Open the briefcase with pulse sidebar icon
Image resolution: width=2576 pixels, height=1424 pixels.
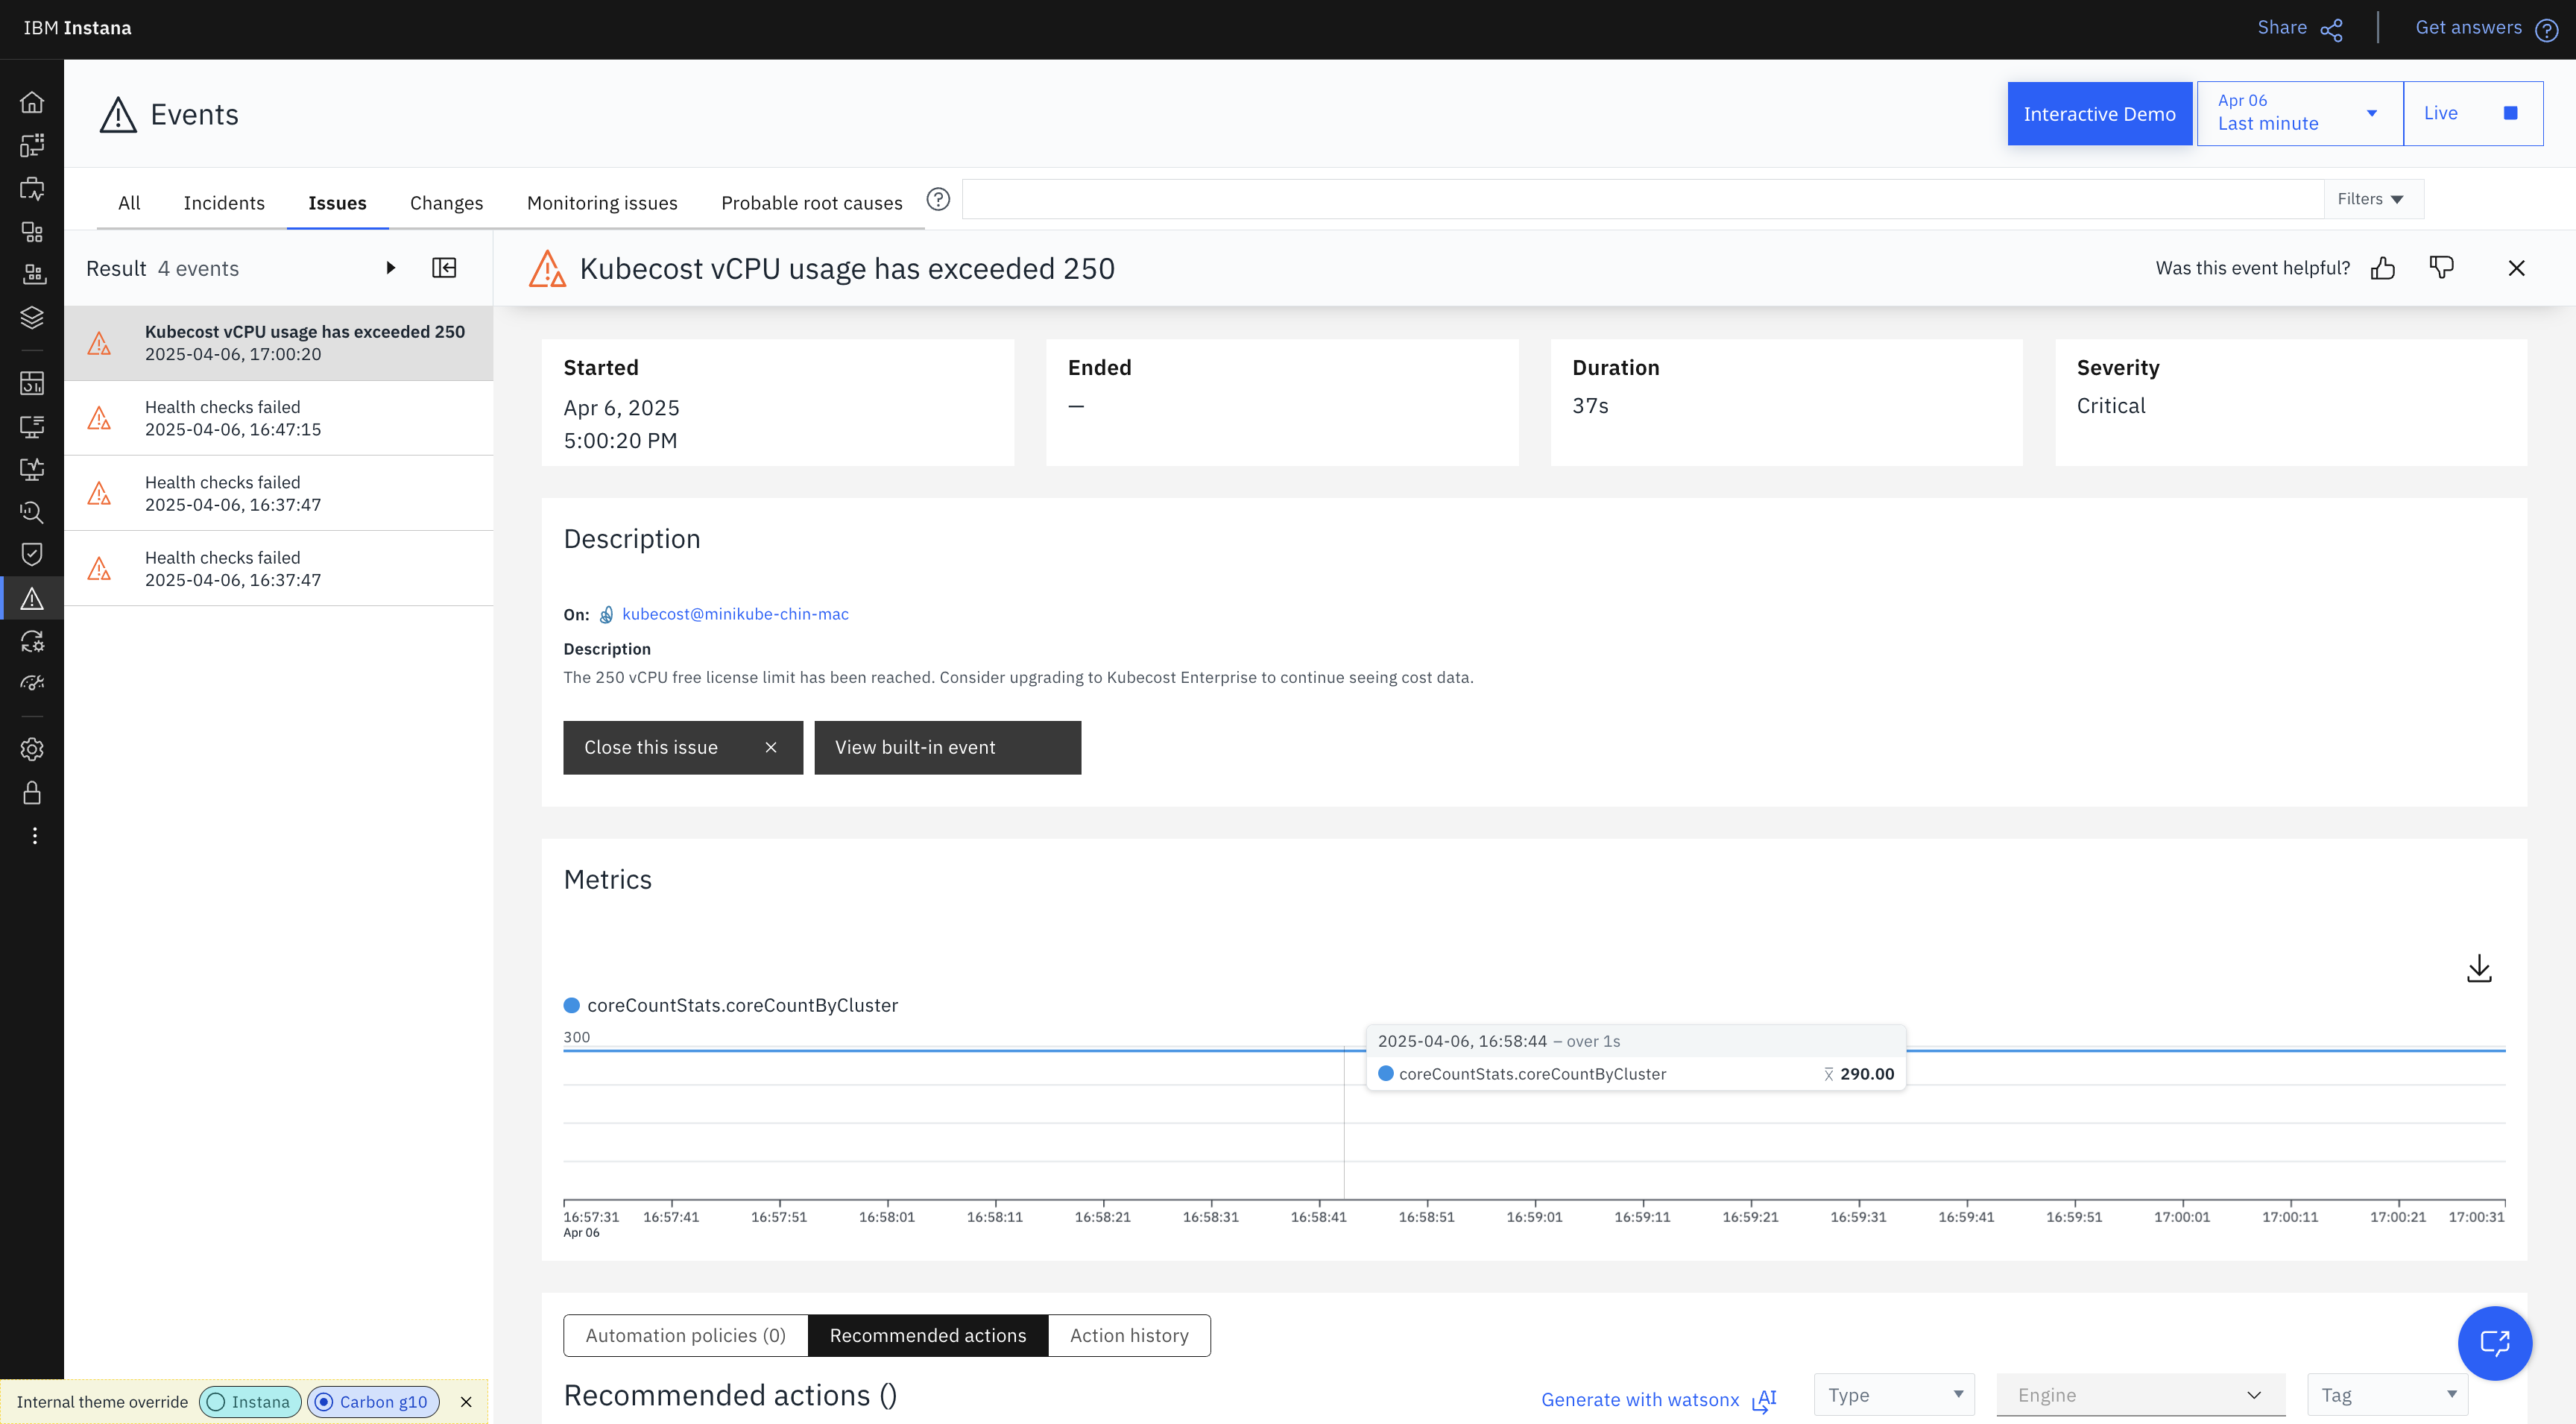(x=32, y=188)
